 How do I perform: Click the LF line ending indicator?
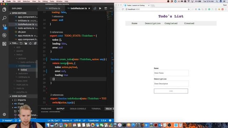tap(84, 121)
